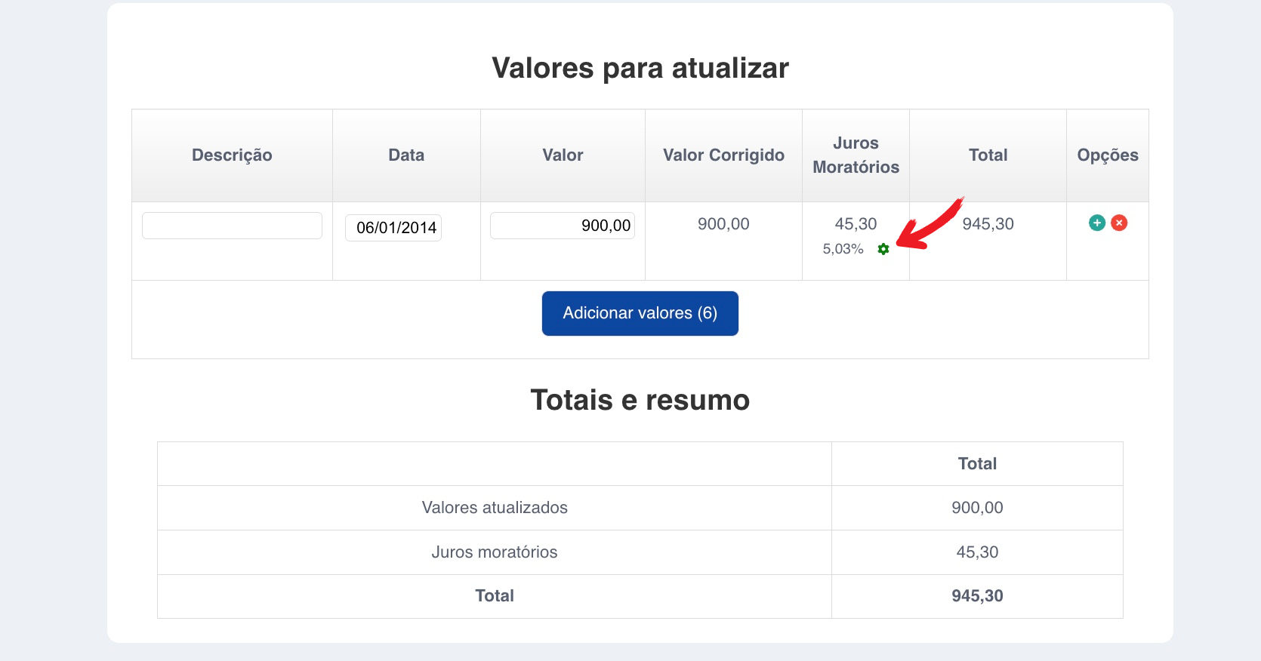Click the Totais e resumo heading
This screenshot has width=1261, height=661.
point(640,400)
